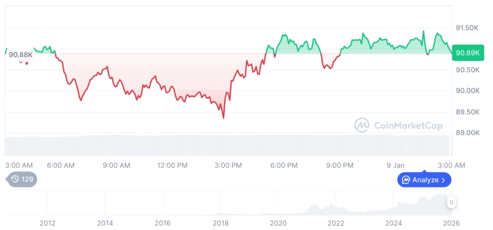Click the 2022 label on year navigator
This screenshot has height=230, width=493.
(x=336, y=223)
